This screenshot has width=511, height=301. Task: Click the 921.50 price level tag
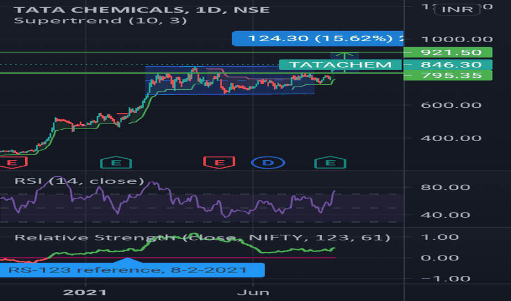point(448,52)
